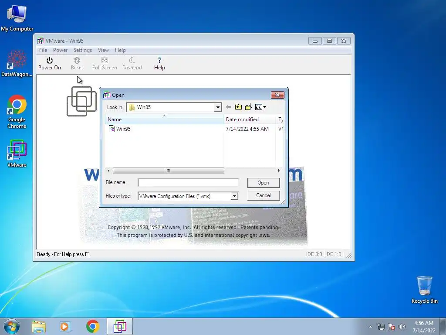Select the DataWagon desktop shortcut

tap(17, 63)
